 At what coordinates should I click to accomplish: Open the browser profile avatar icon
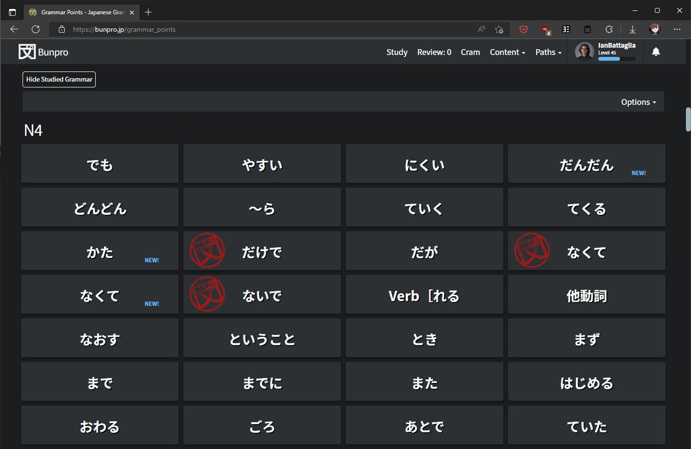(x=655, y=29)
